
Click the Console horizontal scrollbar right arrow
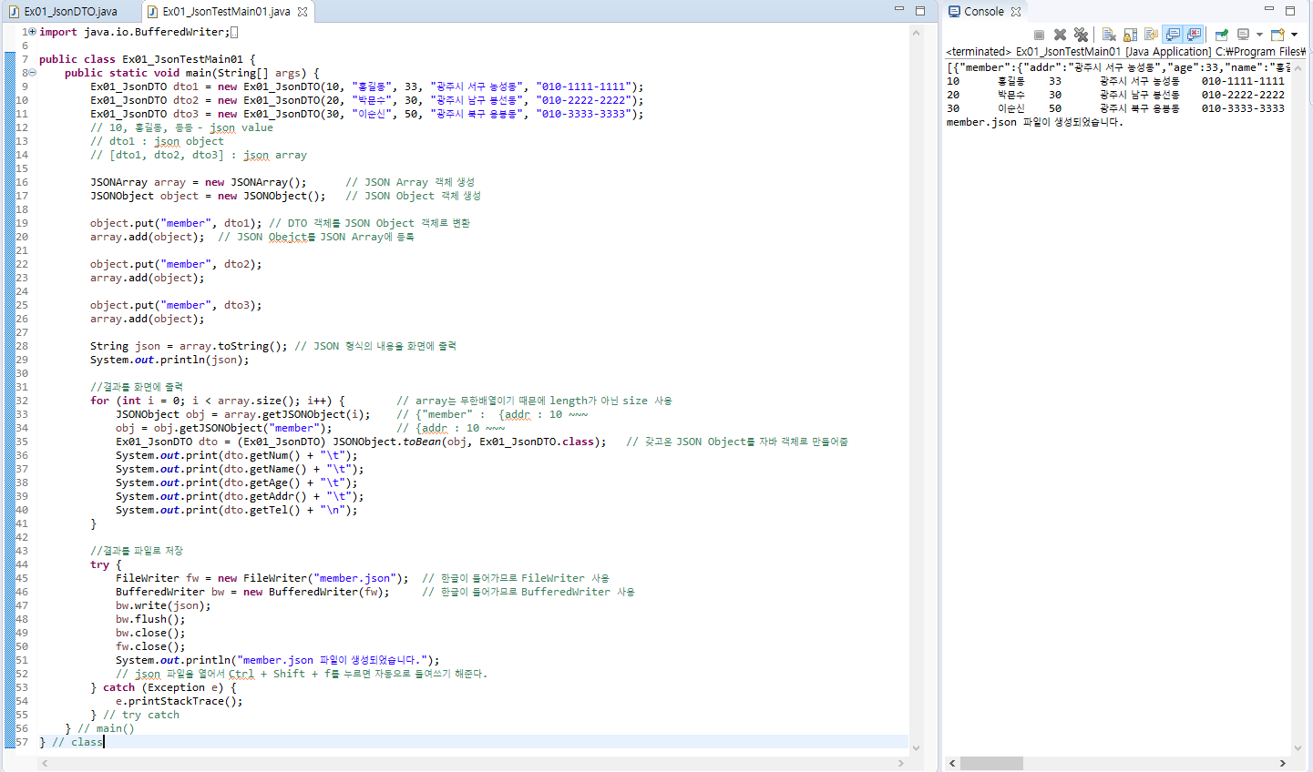coord(1282,764)
